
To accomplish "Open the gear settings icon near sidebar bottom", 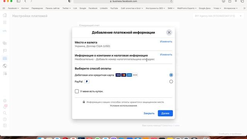I will 5,100.
